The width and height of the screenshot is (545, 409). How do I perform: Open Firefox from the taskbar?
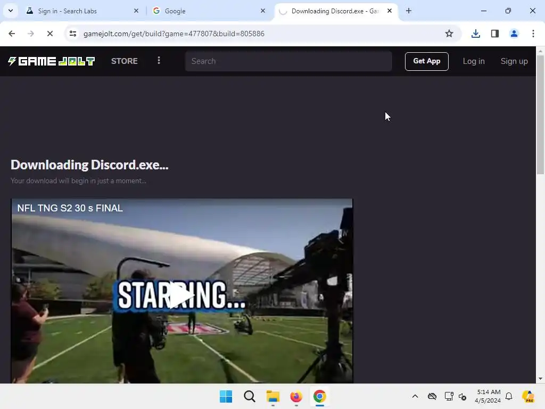pos(296,396)
